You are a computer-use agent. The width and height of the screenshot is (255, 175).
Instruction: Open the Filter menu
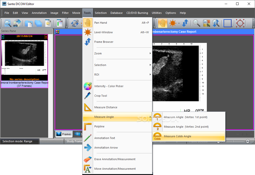point(65,13)
